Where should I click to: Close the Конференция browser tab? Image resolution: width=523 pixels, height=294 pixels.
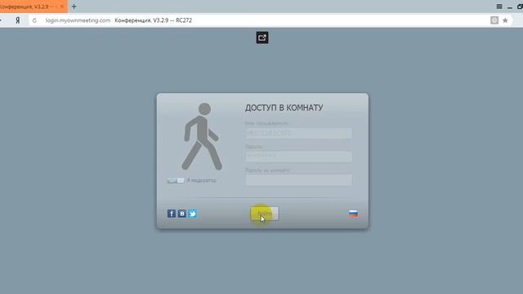(x=62, y=7)
